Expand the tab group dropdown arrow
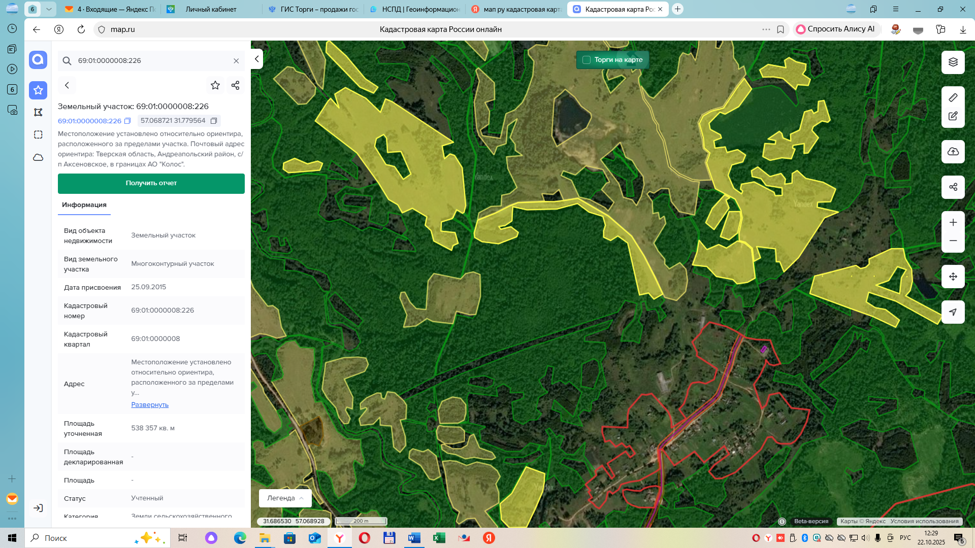Image resolution: width=975 pixels, height=548 pixels. [49, 9]
